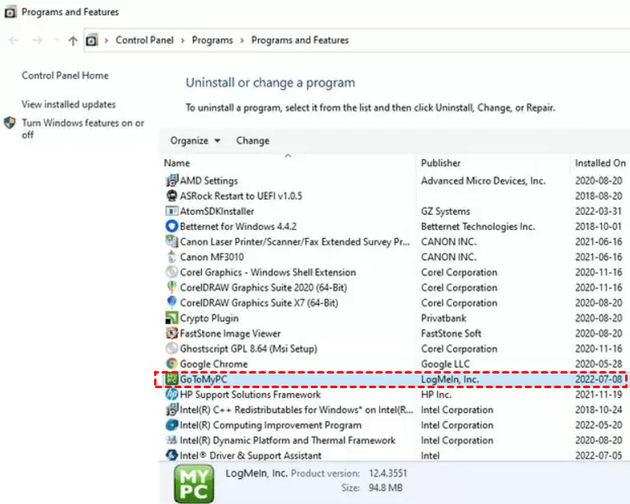This screenshot has width=630, height=504.
Task: Click the AtomSDKInstaller program icon
Action: 172,211
